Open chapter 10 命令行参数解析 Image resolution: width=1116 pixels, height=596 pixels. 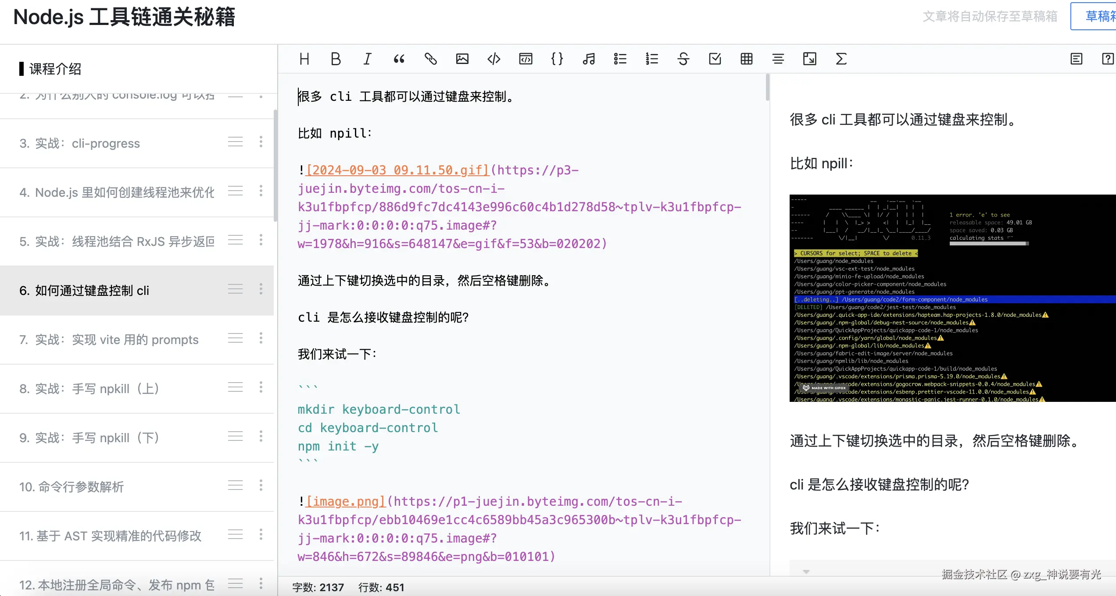point(72,486)
